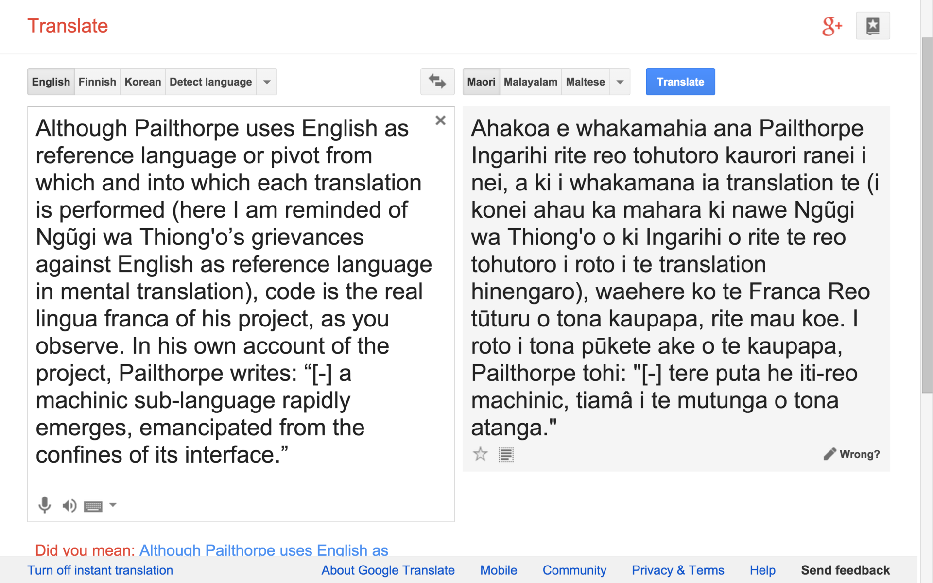
Task: Click the microphone voice input icon
Action: 44,505
